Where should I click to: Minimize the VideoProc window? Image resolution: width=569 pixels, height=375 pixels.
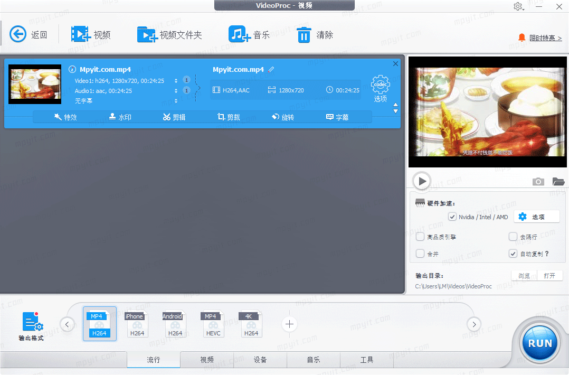[539, 6]
